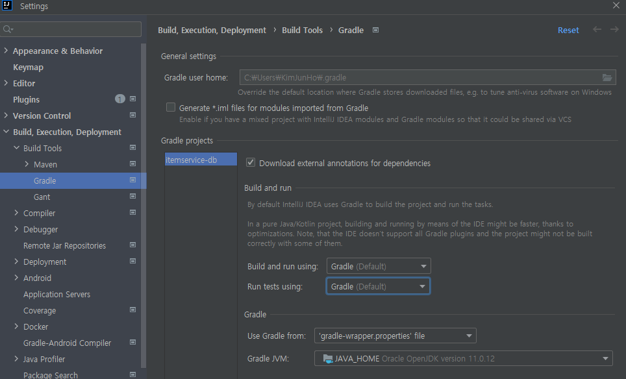626x379 pixels.
Task: Navigate back with the left arrow
Action: 597,29
